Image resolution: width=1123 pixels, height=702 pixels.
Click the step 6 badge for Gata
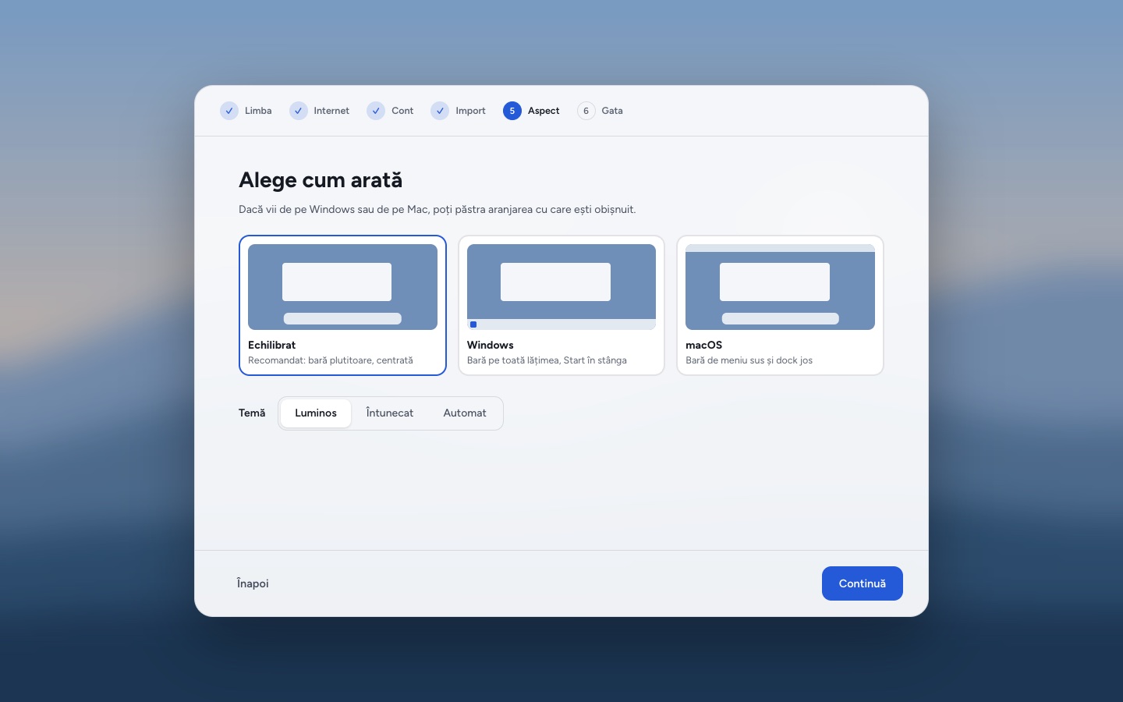[586, 111]
